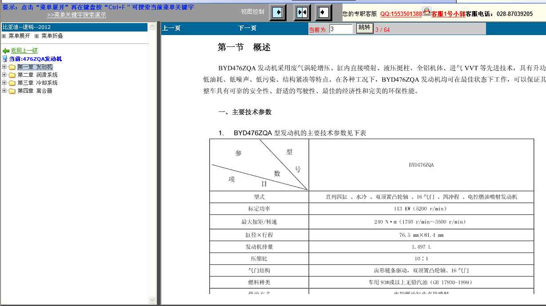Screen dimensions: 546x306
Task: Click the left panel scrollbar up arrow
Action: point(152,27)
